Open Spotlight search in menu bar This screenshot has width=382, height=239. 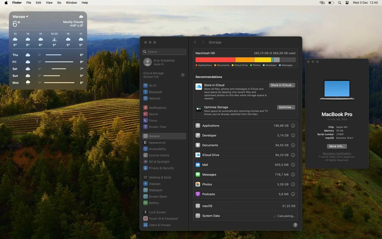point(339,3)
